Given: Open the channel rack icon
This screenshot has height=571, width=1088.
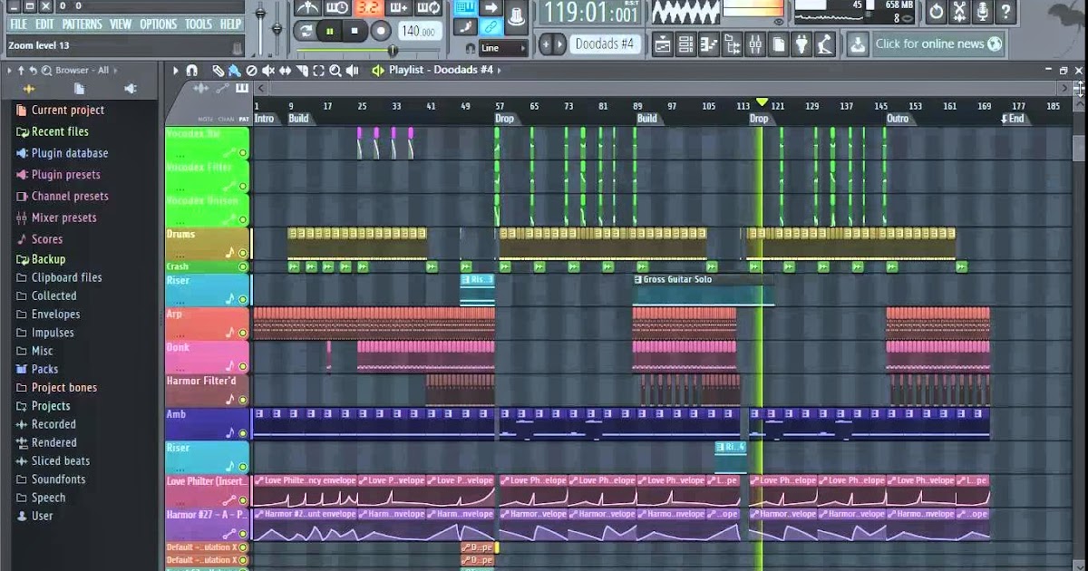Looking at the screenshot, I should coord(686,44).
